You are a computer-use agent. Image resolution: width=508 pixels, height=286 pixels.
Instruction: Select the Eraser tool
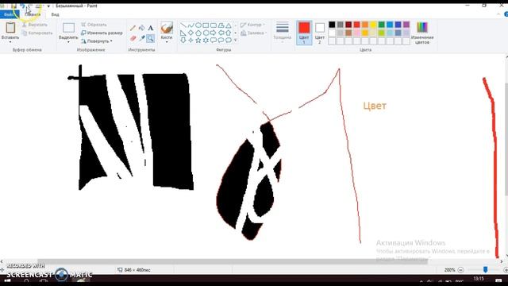point(133,38)
